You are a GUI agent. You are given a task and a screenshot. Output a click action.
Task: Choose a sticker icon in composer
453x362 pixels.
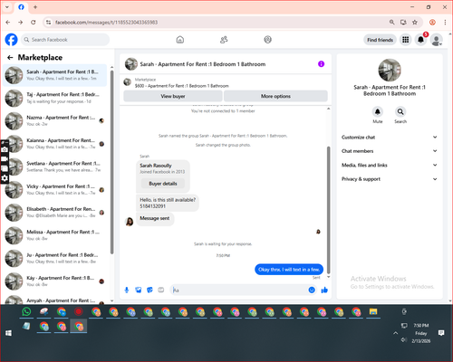[x=149, y=290]
